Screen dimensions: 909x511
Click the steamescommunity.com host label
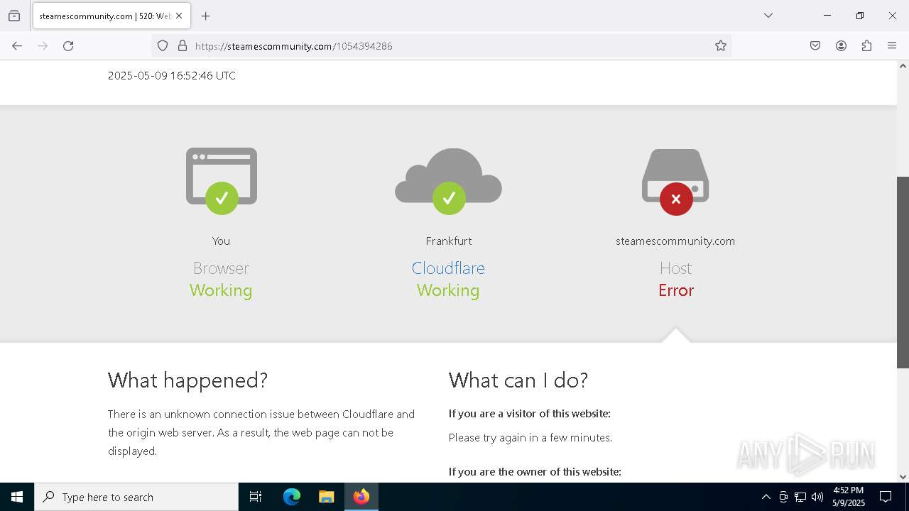(x=675, y=241)
